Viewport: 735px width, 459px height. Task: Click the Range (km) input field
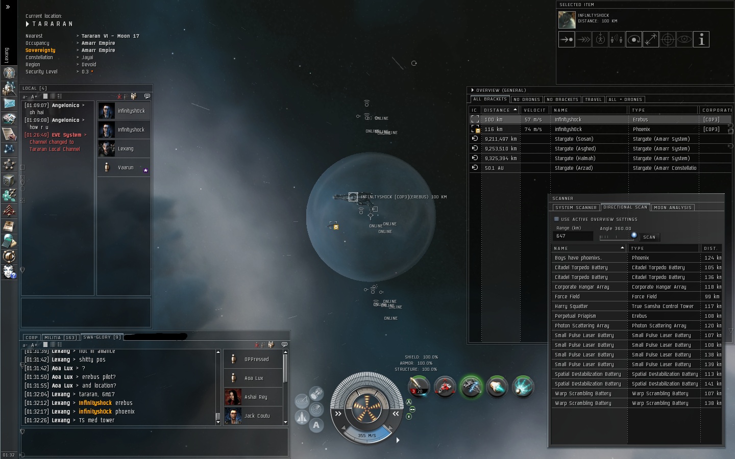(x=573, y=236)
